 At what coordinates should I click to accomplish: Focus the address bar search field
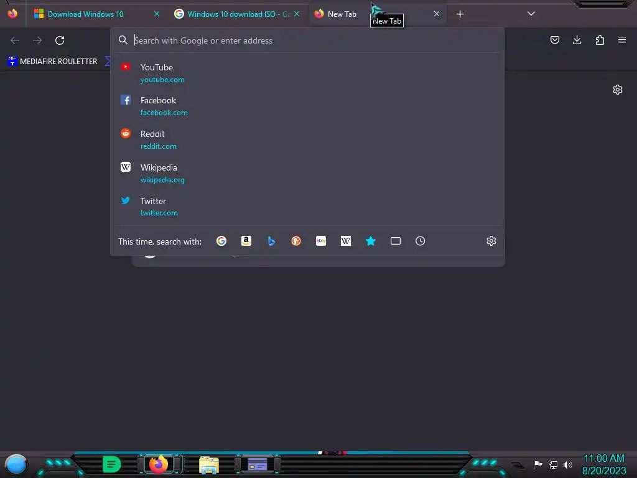307,40
